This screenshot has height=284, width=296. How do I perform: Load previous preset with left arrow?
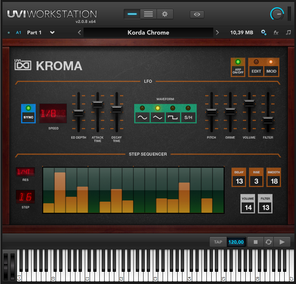coord(79,32)
